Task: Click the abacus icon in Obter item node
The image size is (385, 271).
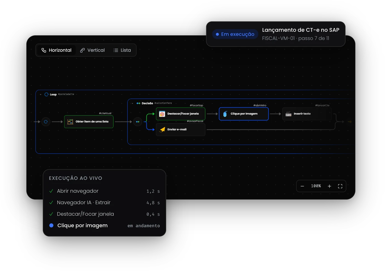Action: point(70,122)
